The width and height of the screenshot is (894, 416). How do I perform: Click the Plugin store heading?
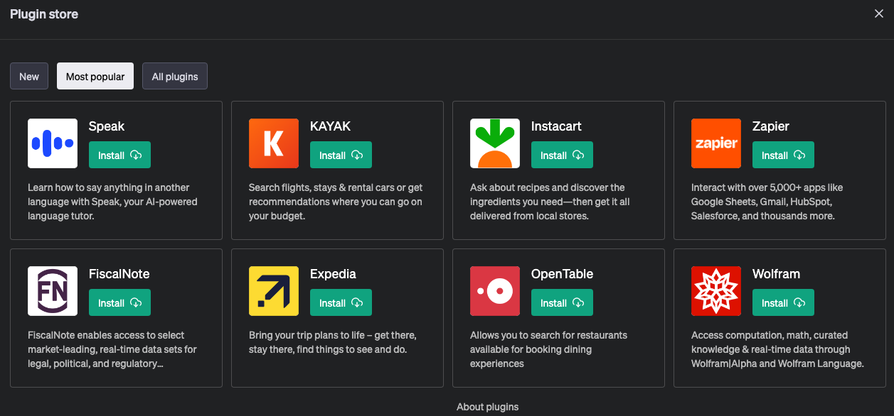pyautogui.click(x=44, y=14)
